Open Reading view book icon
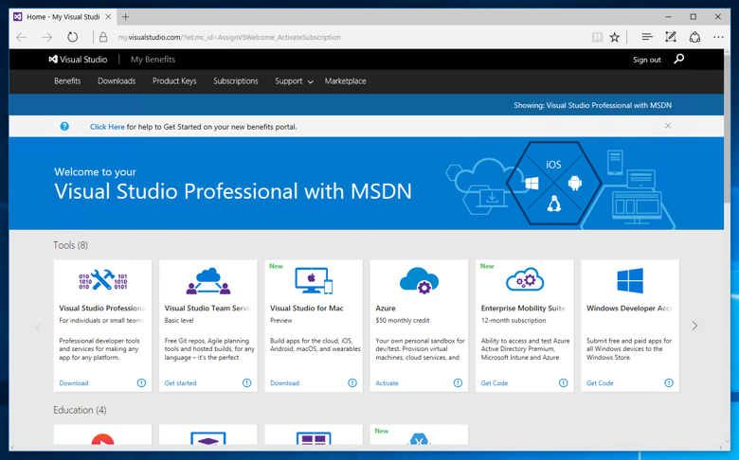739x460 pixels. 597,37
